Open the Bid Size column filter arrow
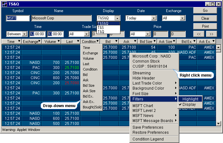The width and height of the screenshot is (223, 143). pyautogui.click(x=154, y=42)
